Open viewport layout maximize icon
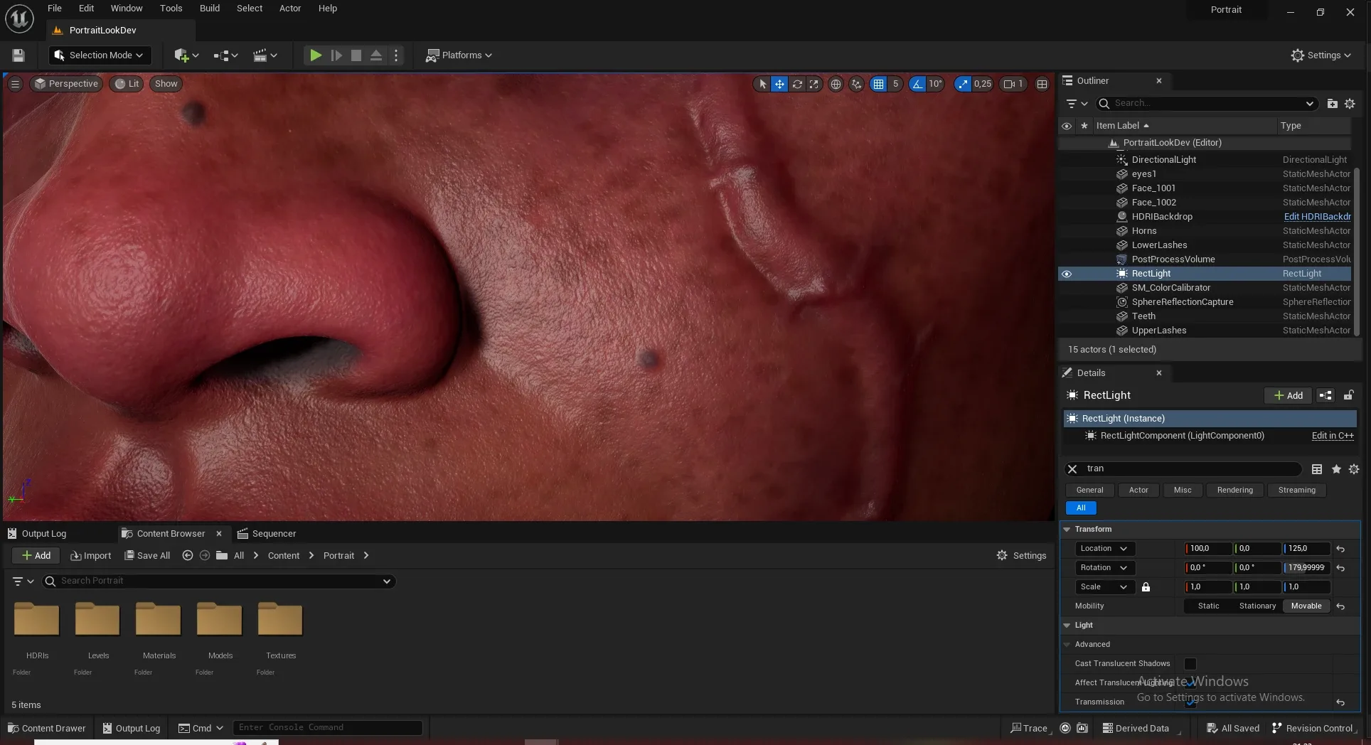The image size is (1371, 745). [x=1042, y=84]
